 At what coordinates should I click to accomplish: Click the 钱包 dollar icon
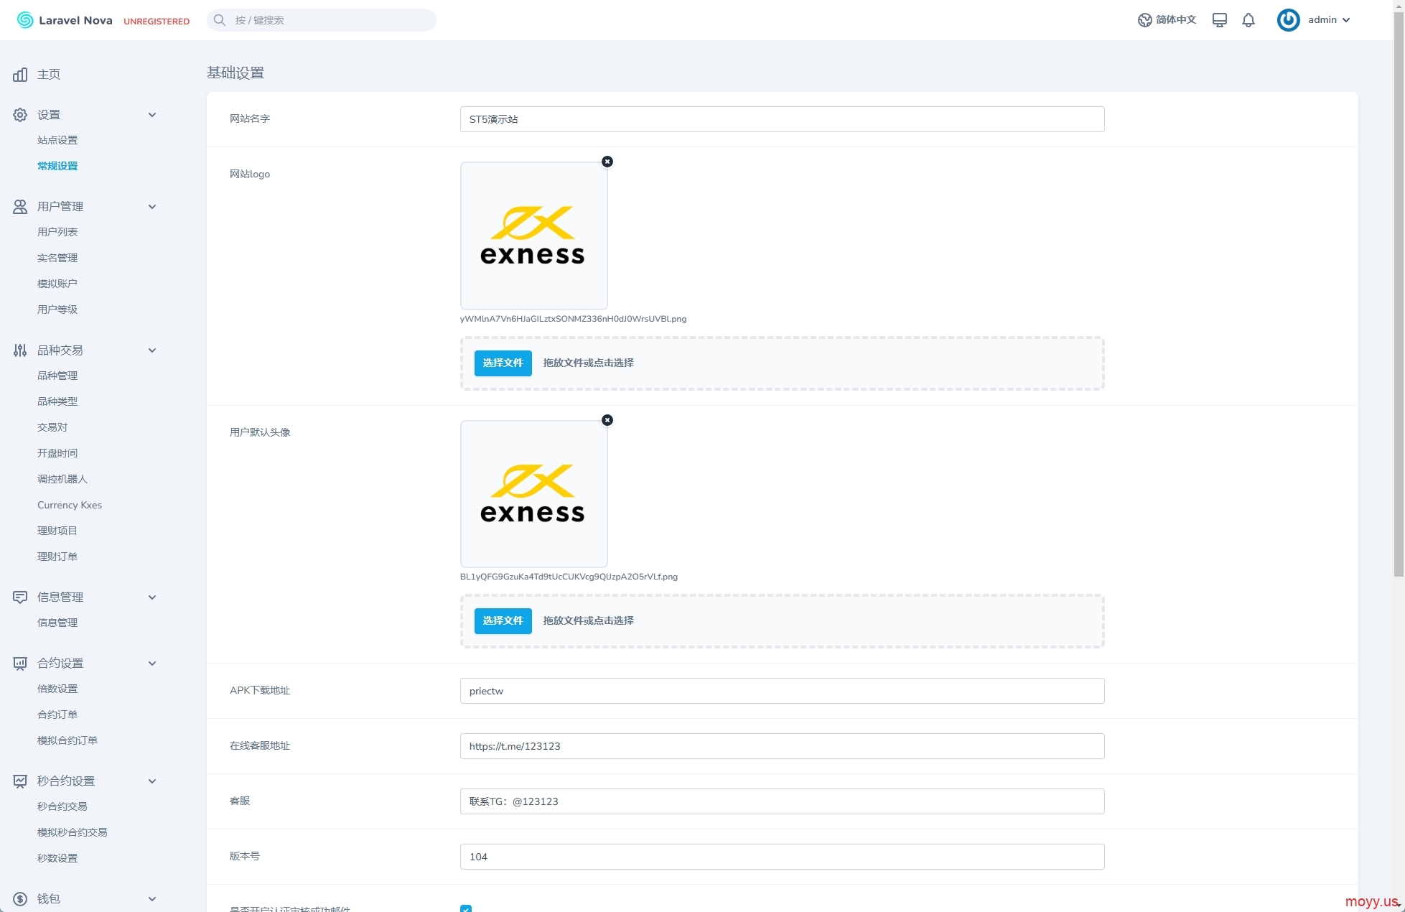click(x=20, y=899)
